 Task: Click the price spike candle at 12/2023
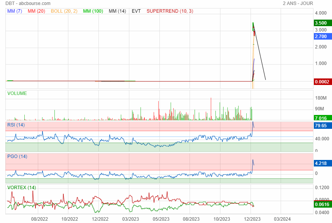(x=253, y=27)
